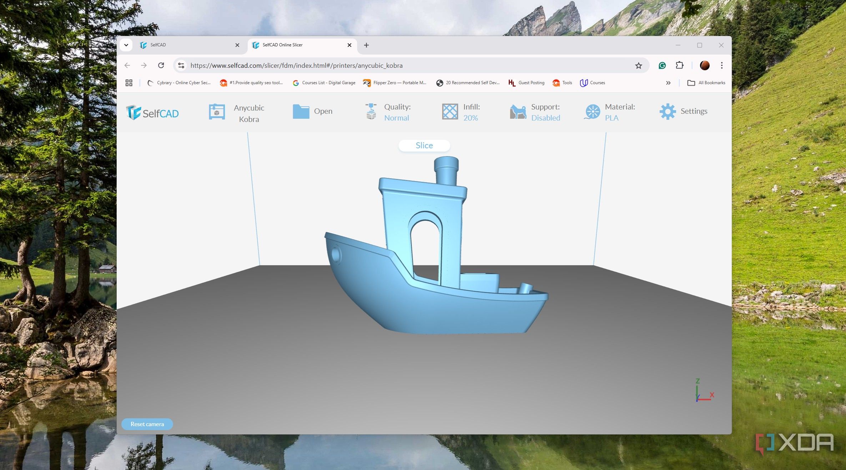Viewport: 846px width, 470px height.
Task: Open Flipper Zero bookmark
Action: click(395, 83)
